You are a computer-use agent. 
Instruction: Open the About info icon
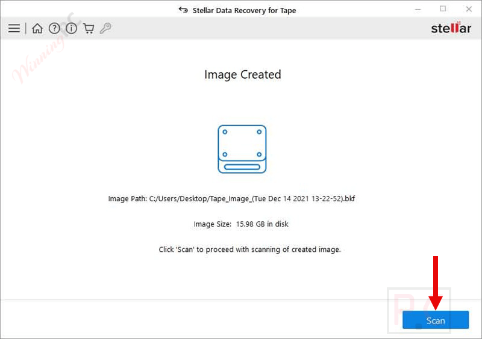[71, 28]
